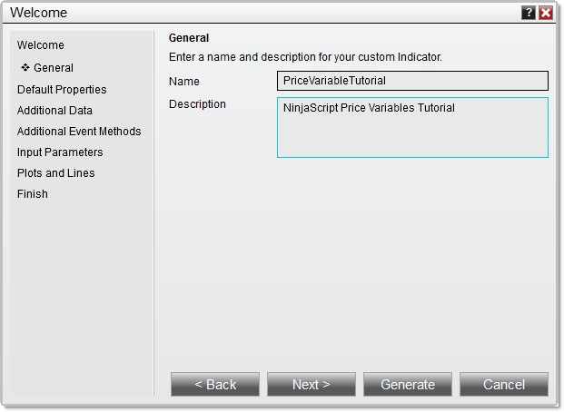Image resolution: width=564 pixels, height=412 pixels.
Task: Go to the Welcome step in sidebar
Action: [x=41, y=45]
